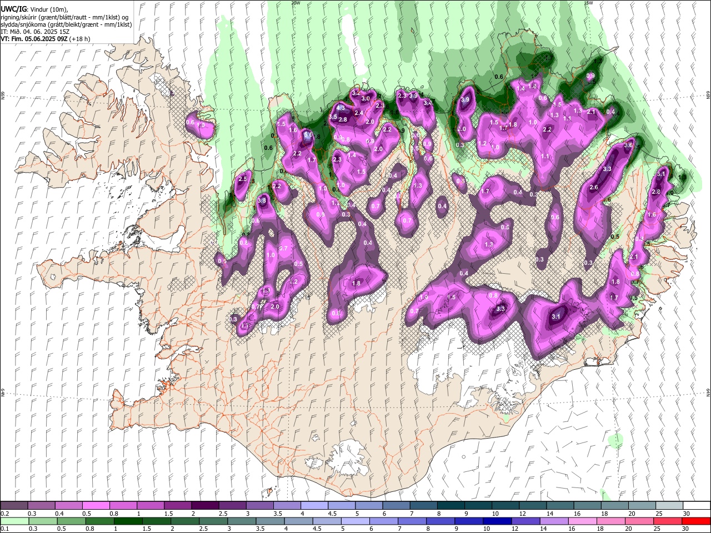
Task: Pick the snow scale swatch between 12 and 14
Action: point(532,506)
